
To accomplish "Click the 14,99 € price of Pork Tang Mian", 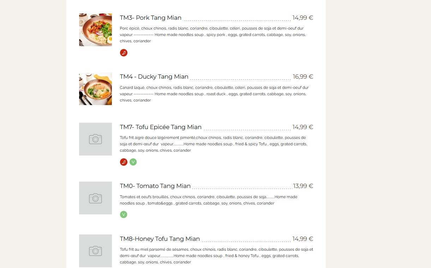I will [x=303, y=18].
